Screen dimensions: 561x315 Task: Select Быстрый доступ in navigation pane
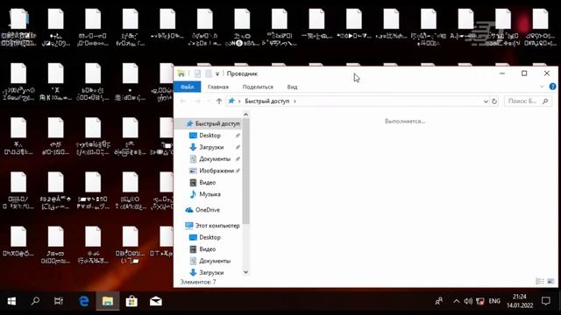(213, 123)
